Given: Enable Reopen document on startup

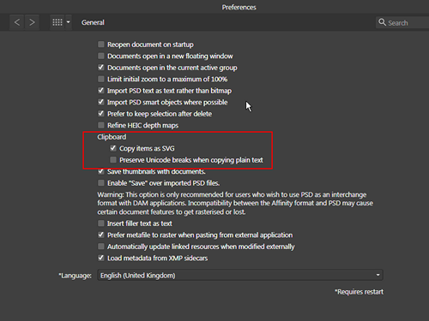Looking at the screenshot, I should click(101, 45).
